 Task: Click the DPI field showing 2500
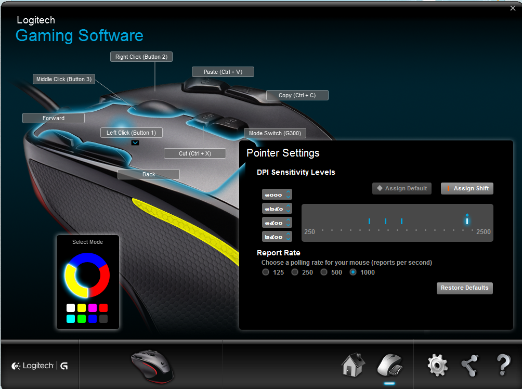(273, 237)
